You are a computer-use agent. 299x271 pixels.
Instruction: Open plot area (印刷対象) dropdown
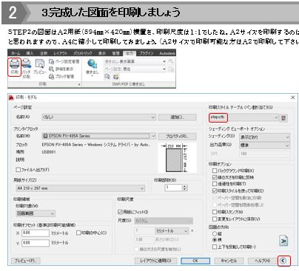[x=36, y=213]
